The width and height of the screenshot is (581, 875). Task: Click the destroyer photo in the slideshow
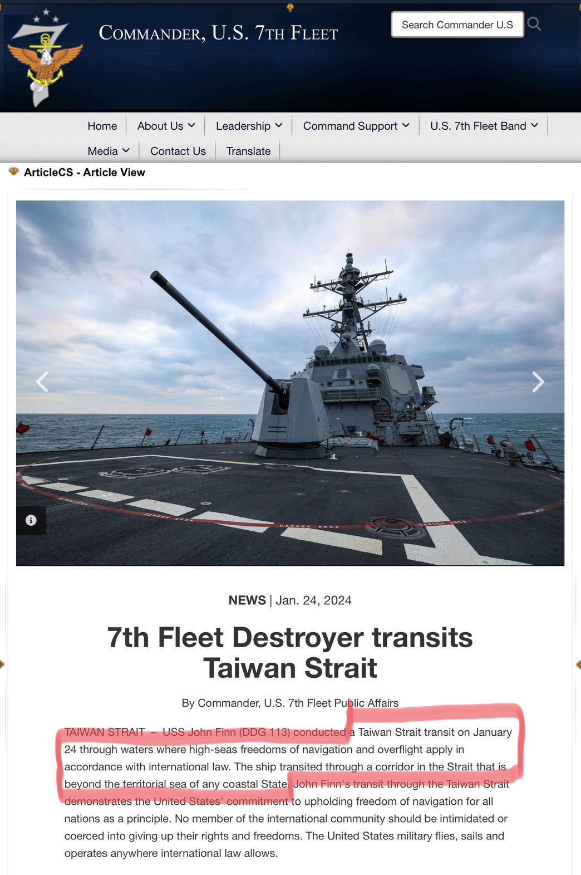290,383
